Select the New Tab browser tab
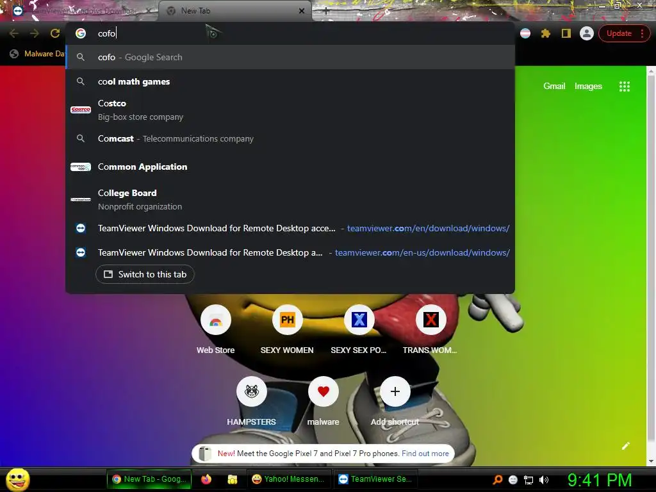656x492 pixels. tap(235, 11)
